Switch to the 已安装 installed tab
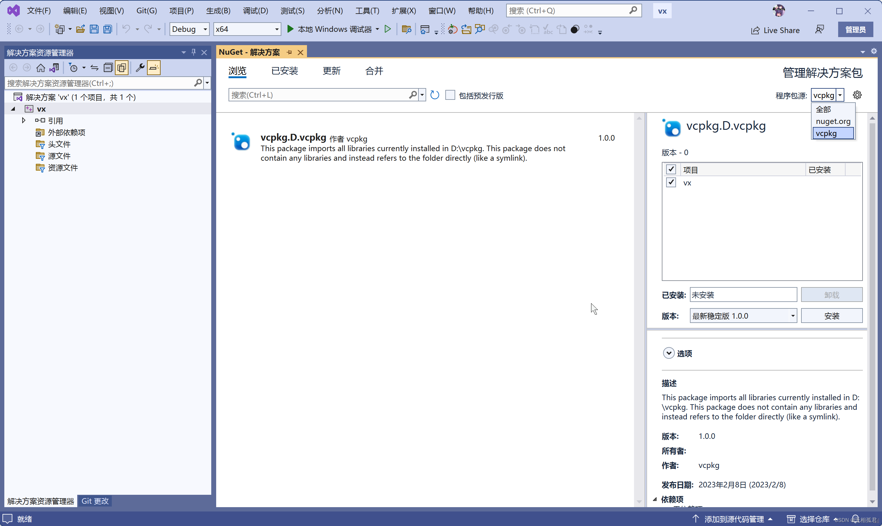The height and width of the screenshot is (526, 882). [284, 71]
